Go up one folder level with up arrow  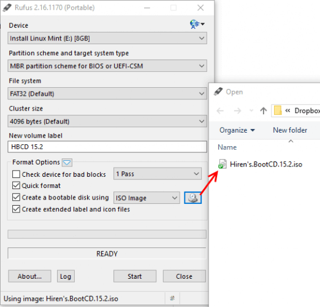264,111
